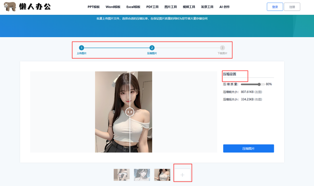Click the 80% quality value

pos(269,84)
